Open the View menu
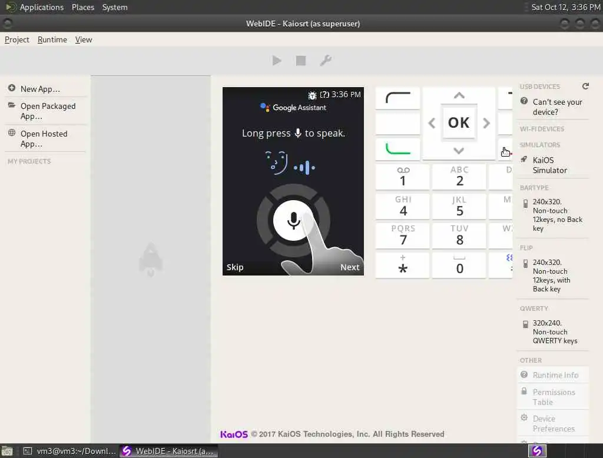Viewport: 603px width, 458px height. (84, 39)
